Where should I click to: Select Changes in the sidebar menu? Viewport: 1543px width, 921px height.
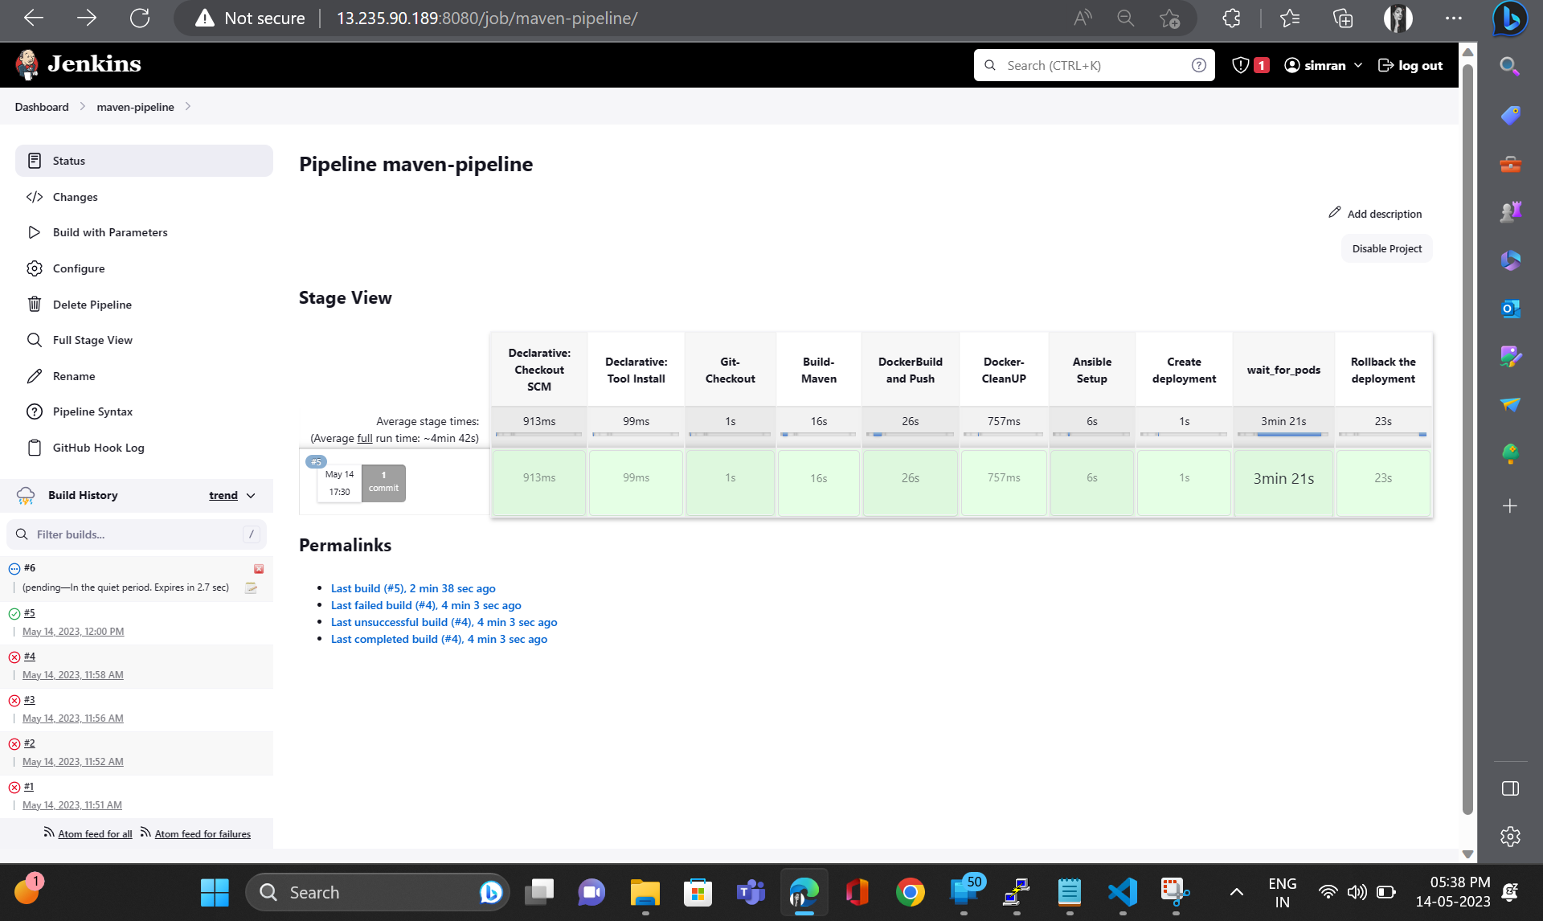(75, 197)
